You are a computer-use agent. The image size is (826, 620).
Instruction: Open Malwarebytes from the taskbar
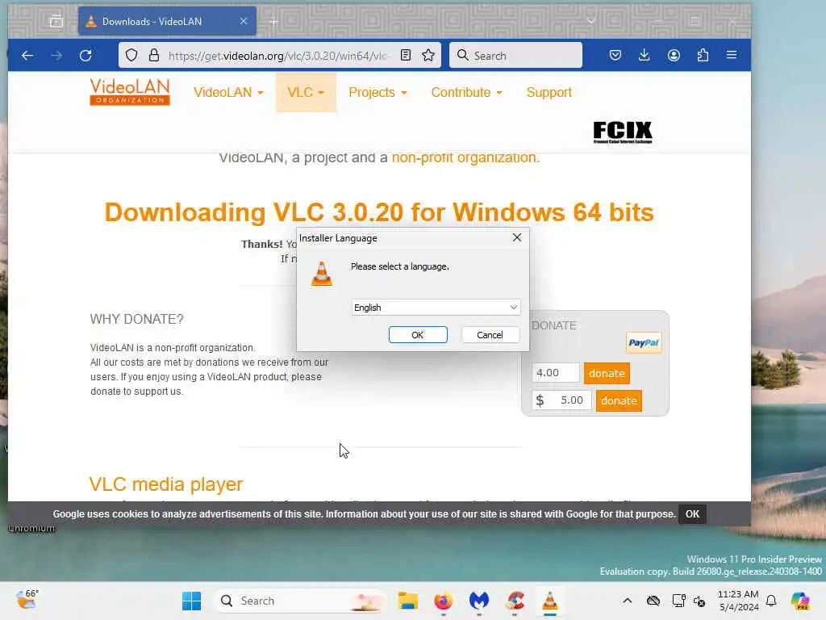coord(479,601)
